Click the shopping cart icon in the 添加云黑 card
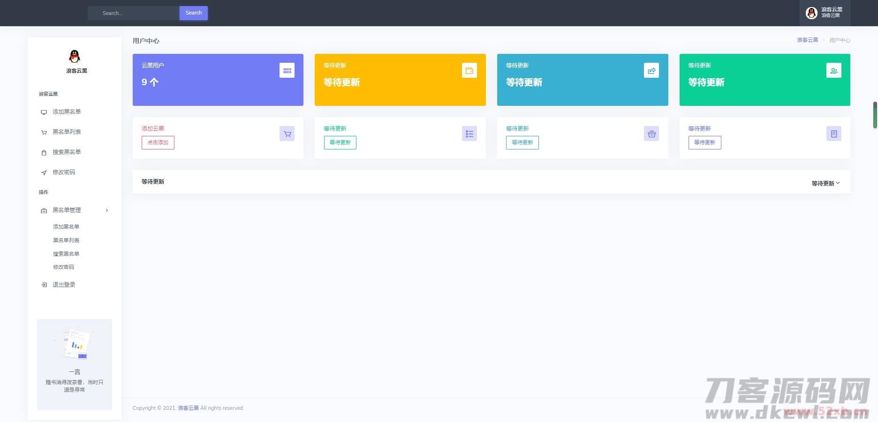 pos(287,134)
